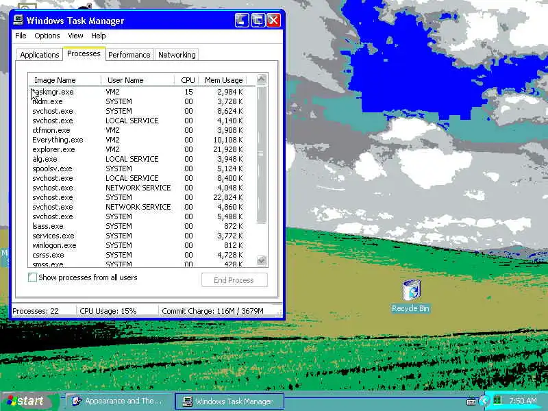Select the svchost.exe using 4,140 K

tap(138, 121)
